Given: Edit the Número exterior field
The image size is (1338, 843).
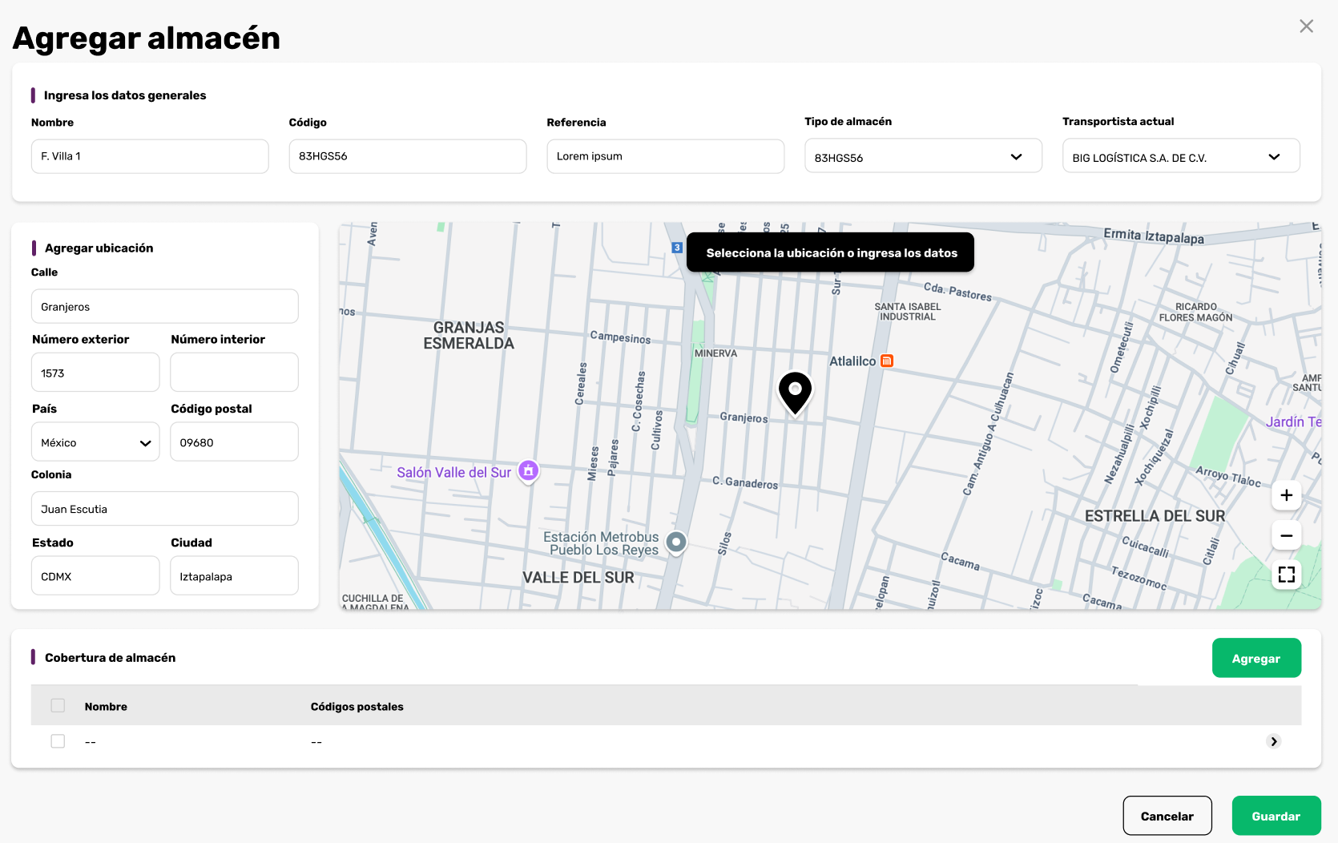Looking at the screenshot, I should [x=95, y=373].
